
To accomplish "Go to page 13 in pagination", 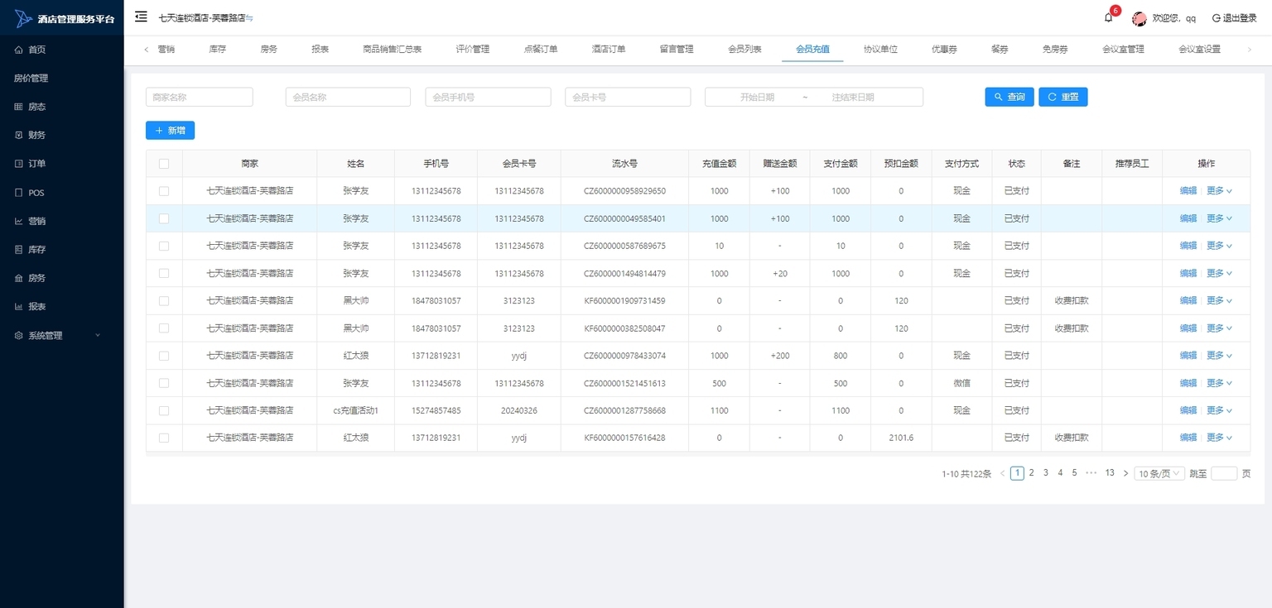I will pos(1110,473).
